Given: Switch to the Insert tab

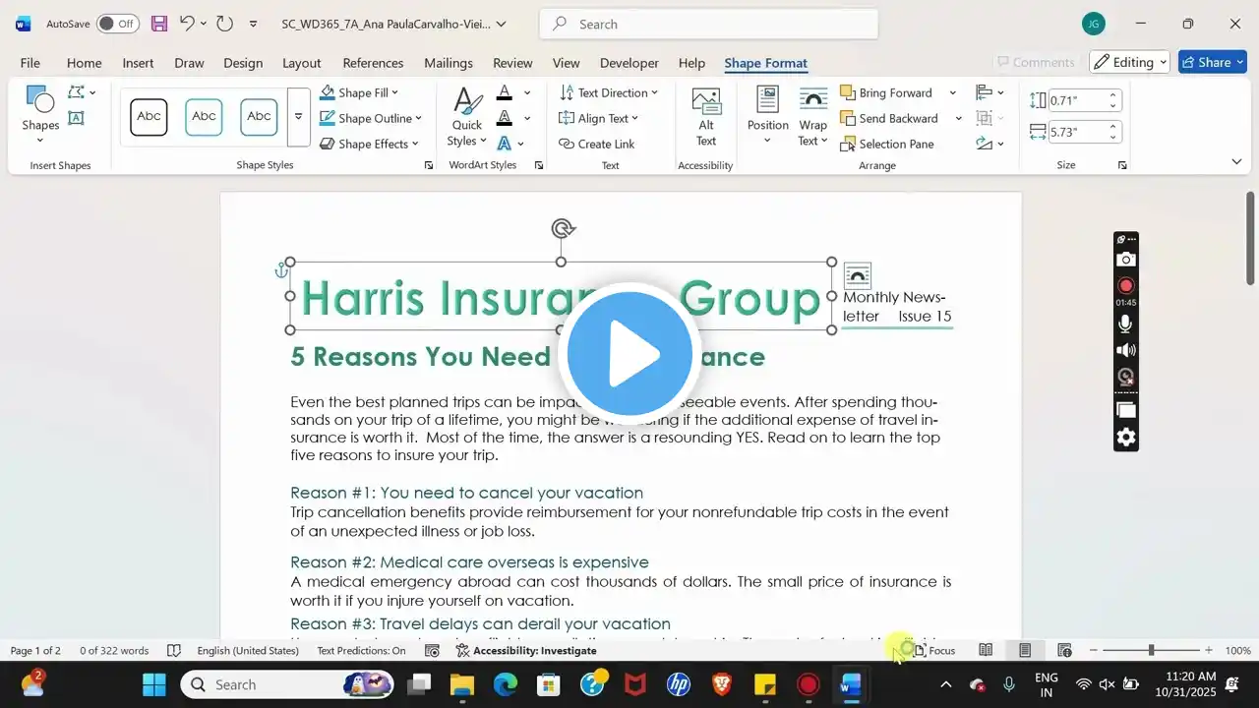Looking at the screenshot, I should [138, 63].
